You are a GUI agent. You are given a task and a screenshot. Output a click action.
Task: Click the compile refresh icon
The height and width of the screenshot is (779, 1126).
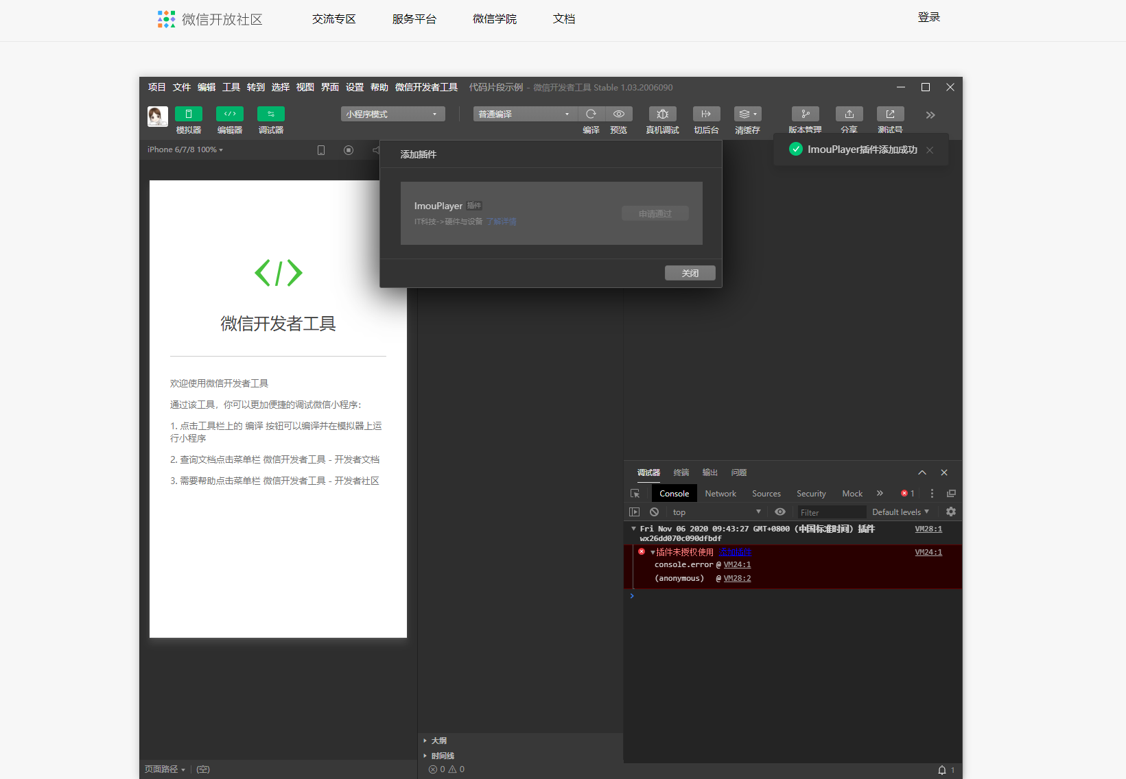(x=591, y=114)
